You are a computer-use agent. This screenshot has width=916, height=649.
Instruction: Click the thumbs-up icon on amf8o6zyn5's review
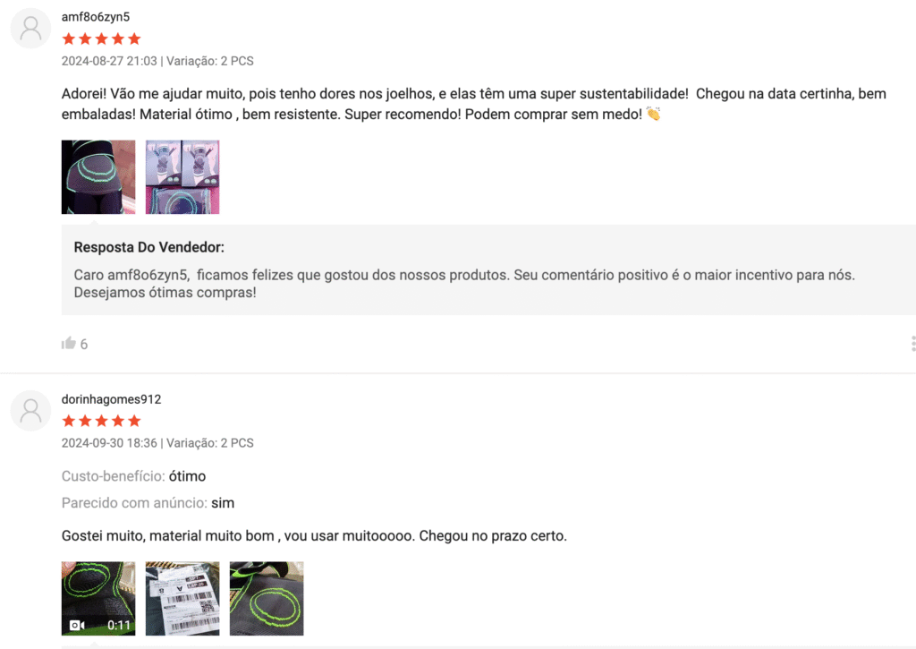coord(69,343)
